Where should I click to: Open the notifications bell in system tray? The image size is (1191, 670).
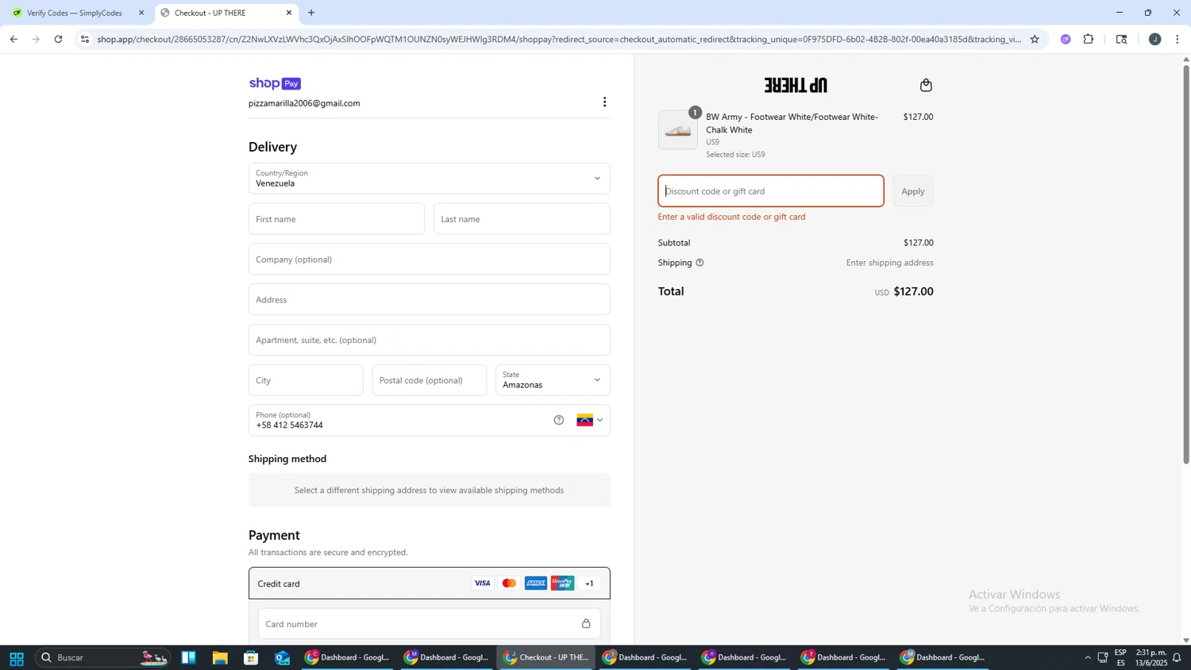[1177, 658]
